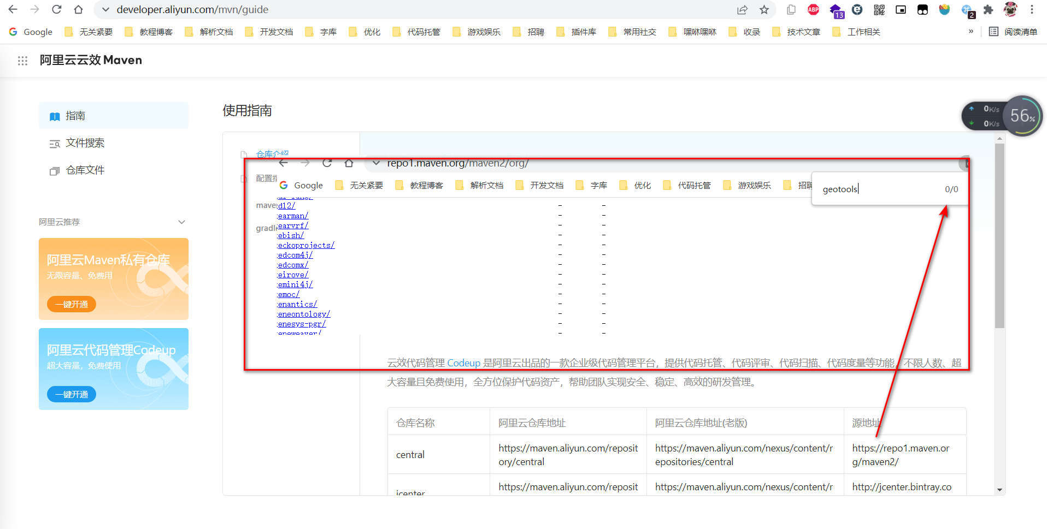The width and height of the screenshot is (1047, 529).
Task: Open the Adblock Plus (ABP) extension
Action: (813, 9)
